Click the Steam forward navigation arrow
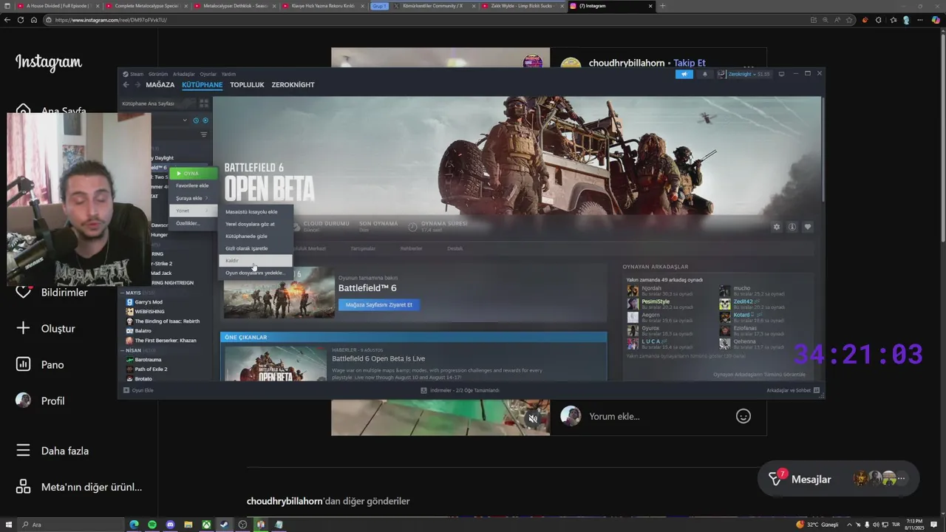The image size is (946, 532). tap(137, 85)
